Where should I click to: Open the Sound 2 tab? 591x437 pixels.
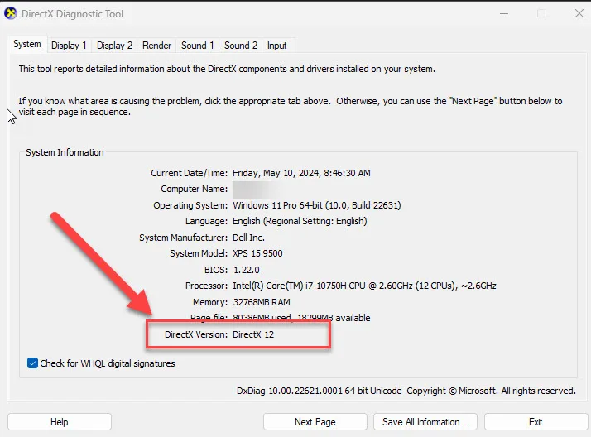click(x=241, y=46)
